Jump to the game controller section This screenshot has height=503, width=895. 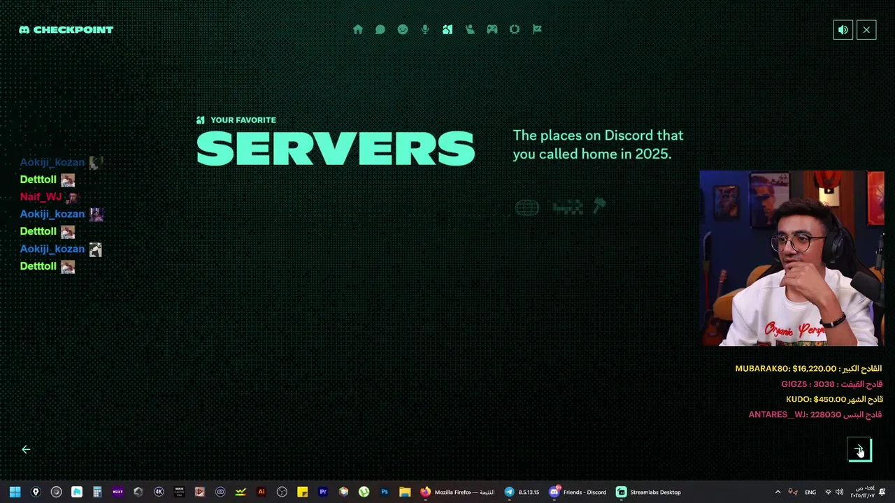492,29
